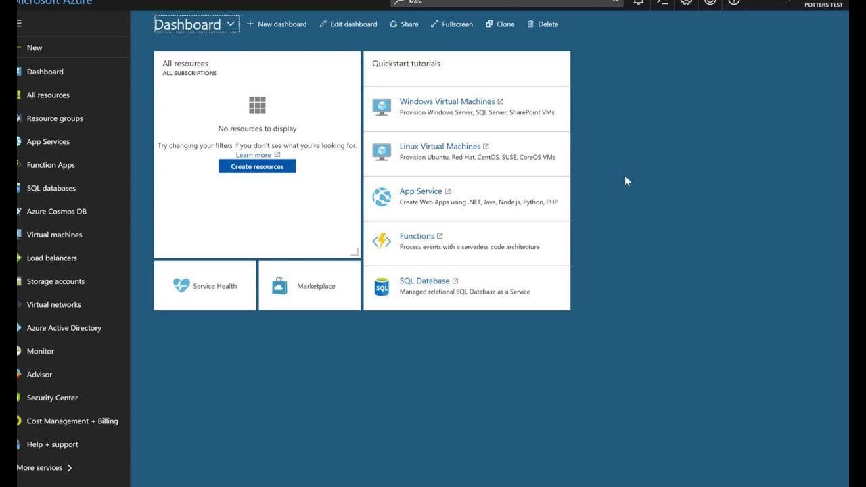The height and width of the screenshot is (487, 866).
Task: Click New in the sidebar
Action: click(x=73, y=47)
